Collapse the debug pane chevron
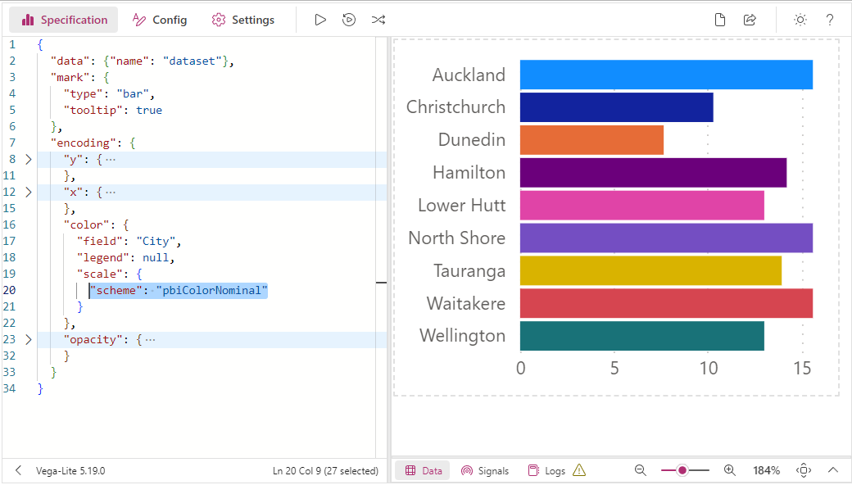The width and height of the screenshot is (852, 485). (833, 470)
